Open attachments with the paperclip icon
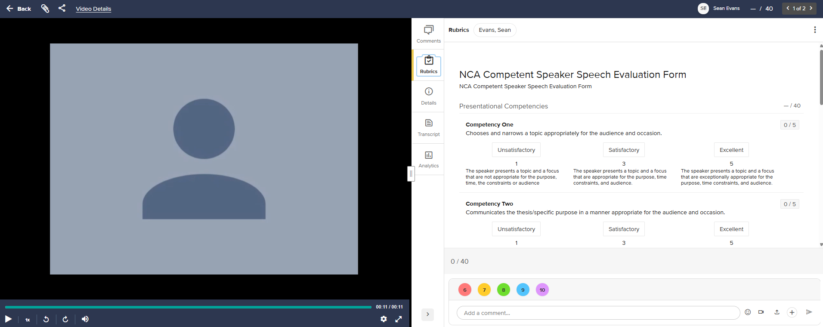 coord(45,9)
